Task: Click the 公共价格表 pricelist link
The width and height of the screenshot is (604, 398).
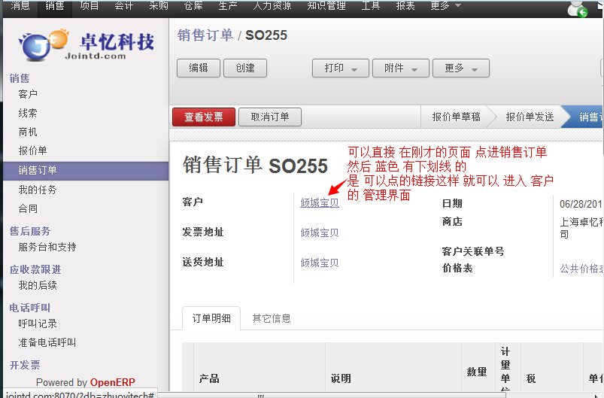Action: (581, 268)
